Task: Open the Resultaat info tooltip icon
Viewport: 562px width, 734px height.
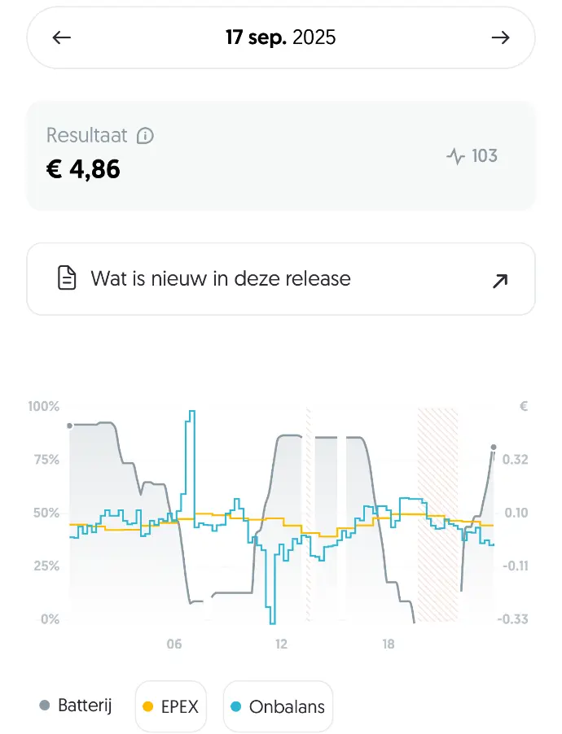Action: pyautogui.click(x=144, y=136)
